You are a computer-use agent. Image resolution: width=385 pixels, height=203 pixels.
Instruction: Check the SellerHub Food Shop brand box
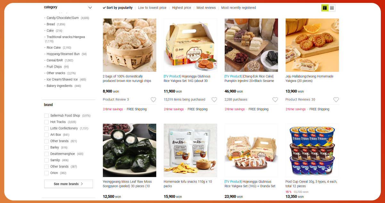pos(46,116)
